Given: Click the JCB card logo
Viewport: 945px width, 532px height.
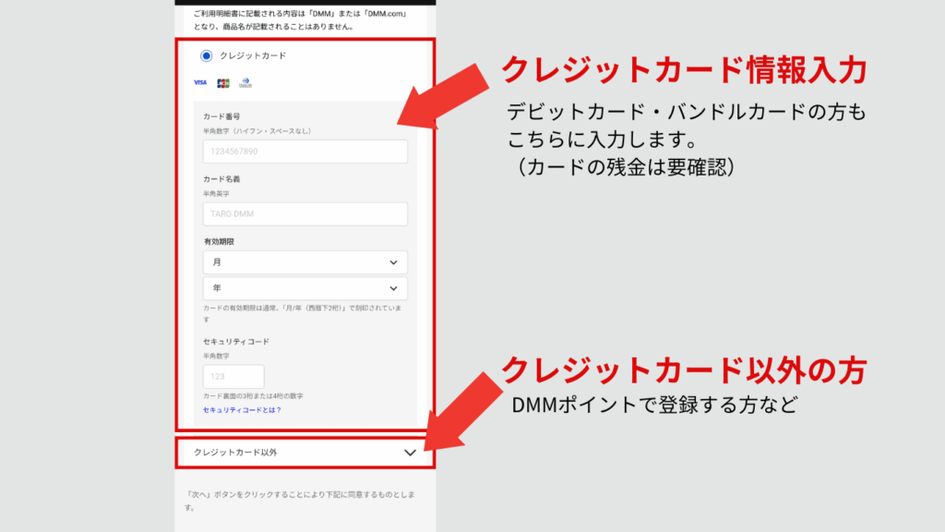Looking at the screenshot, I should tap(223, 83).
